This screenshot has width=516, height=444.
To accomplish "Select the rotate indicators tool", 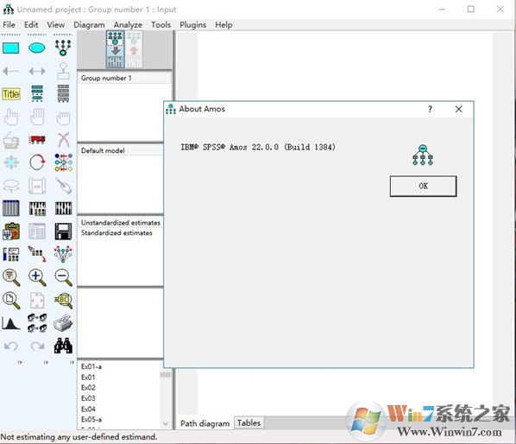I will 37,162.
